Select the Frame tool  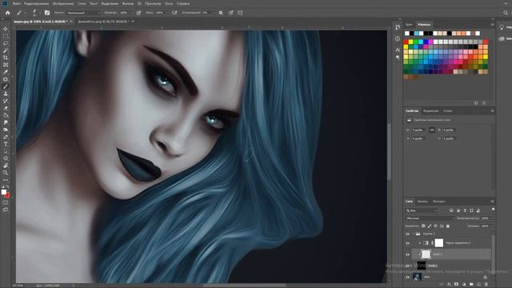[6, 65]
